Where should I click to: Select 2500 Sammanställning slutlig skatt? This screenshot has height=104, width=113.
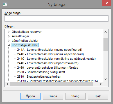(x=41, y=72)
